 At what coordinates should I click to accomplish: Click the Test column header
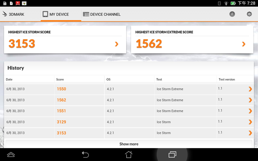point(159,79)
